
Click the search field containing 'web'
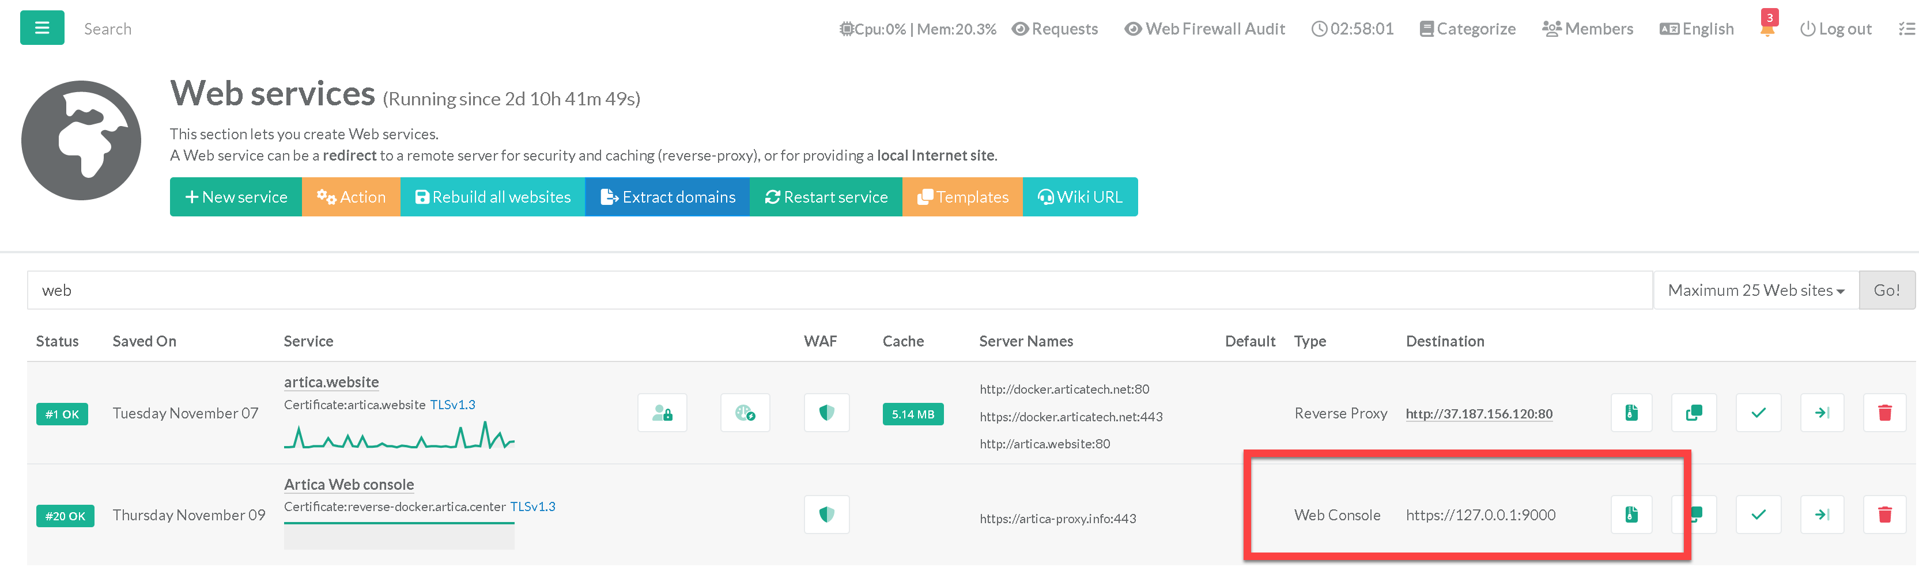tap(839, 290)
